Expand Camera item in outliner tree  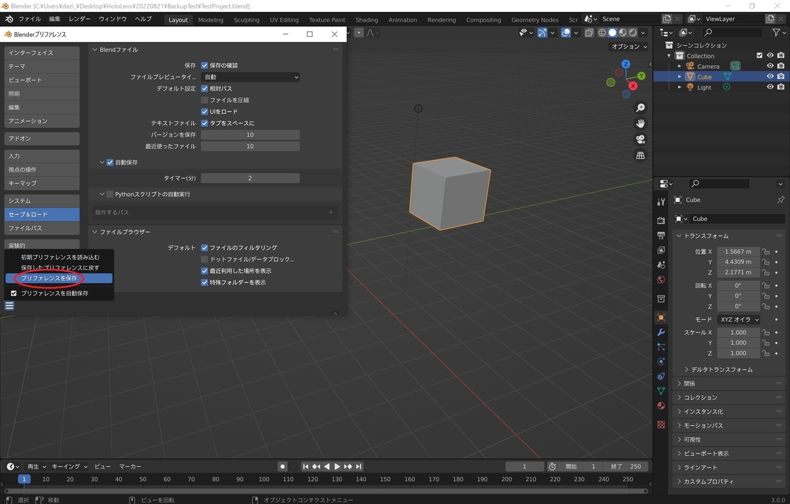[679, 66]
